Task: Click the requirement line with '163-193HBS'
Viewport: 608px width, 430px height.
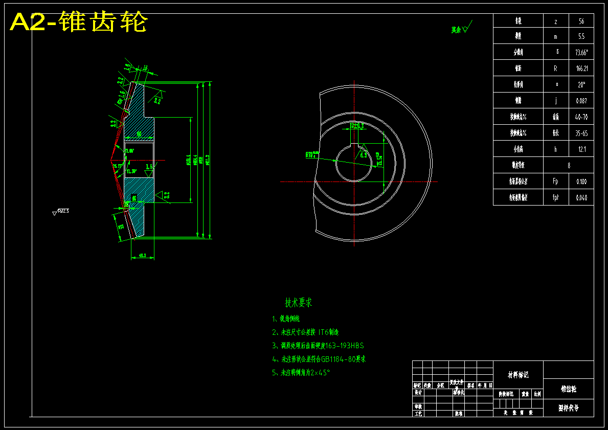Action: pos(318,346)
